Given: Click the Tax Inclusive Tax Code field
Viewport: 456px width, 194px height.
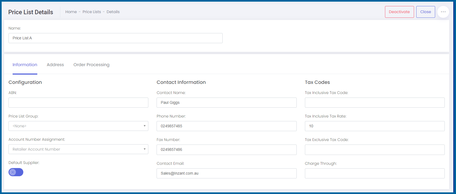Looking at the screenshot, I should 375,102.
